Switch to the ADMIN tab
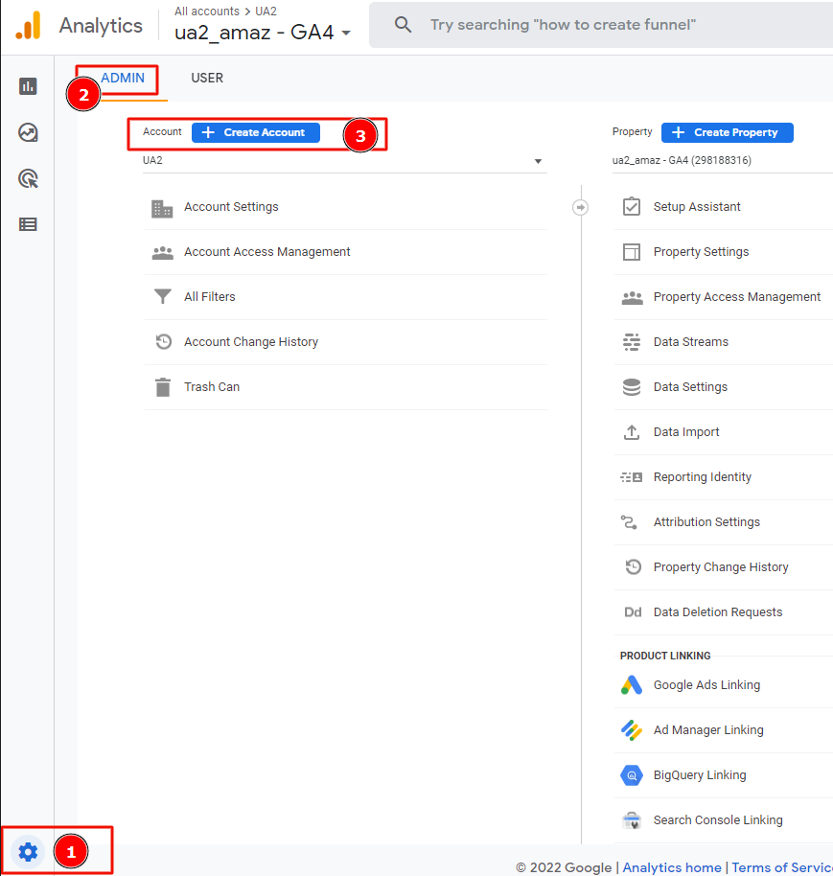The width and height of the screenshot is (833, 876). [x=123, y=79]
